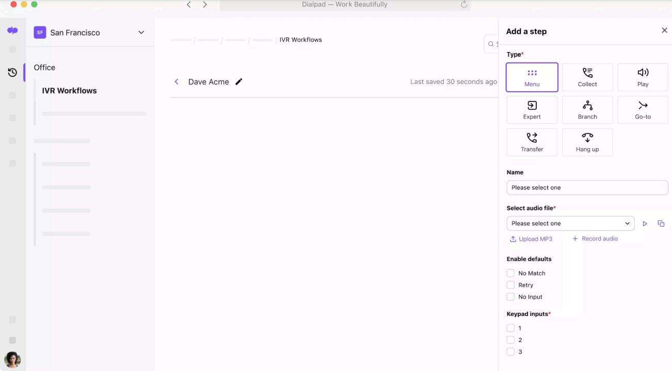Screen dimensions: 672x371
Task: Choose the Transfer step type
Action: (532, 142)
